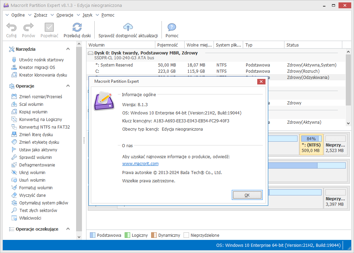
Task: Select the System Reserved volume row
Action: pyautogui.click(x=216, y=65)
